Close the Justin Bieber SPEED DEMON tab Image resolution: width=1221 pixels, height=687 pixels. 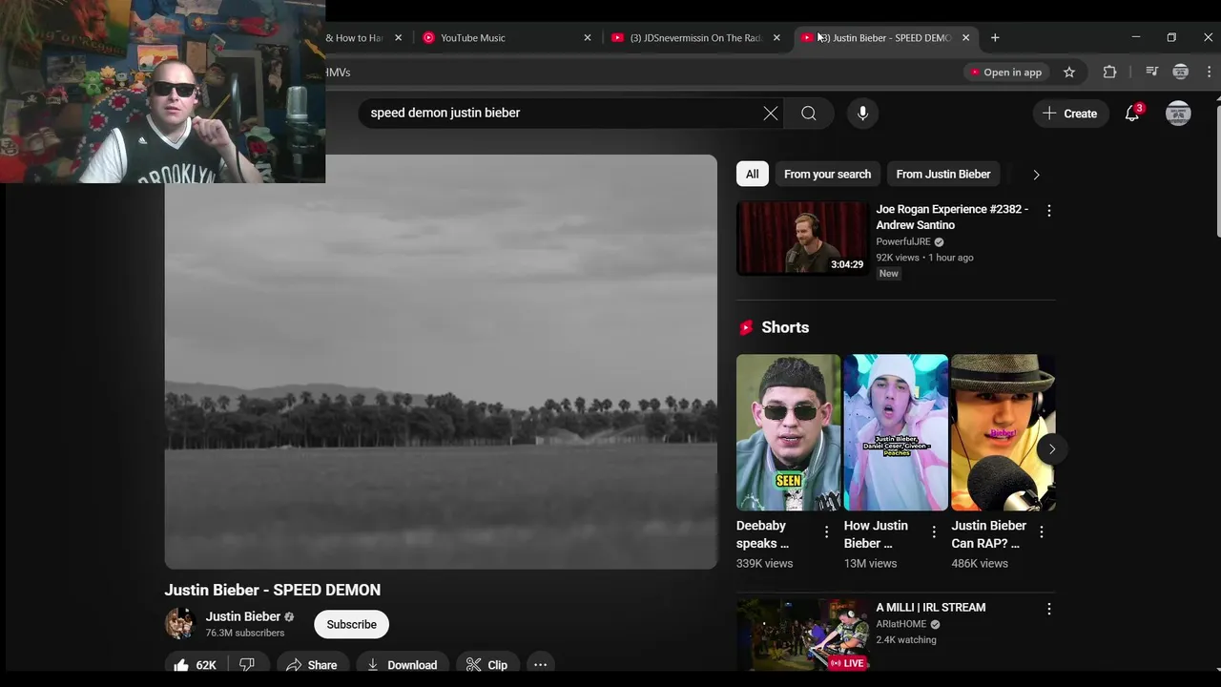pos(965,38)
